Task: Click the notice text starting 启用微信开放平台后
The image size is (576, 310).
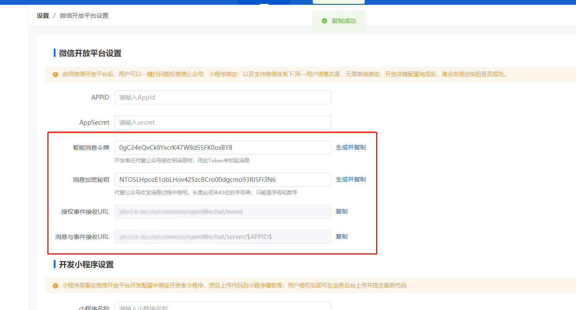Action: (x=285, y=74)
